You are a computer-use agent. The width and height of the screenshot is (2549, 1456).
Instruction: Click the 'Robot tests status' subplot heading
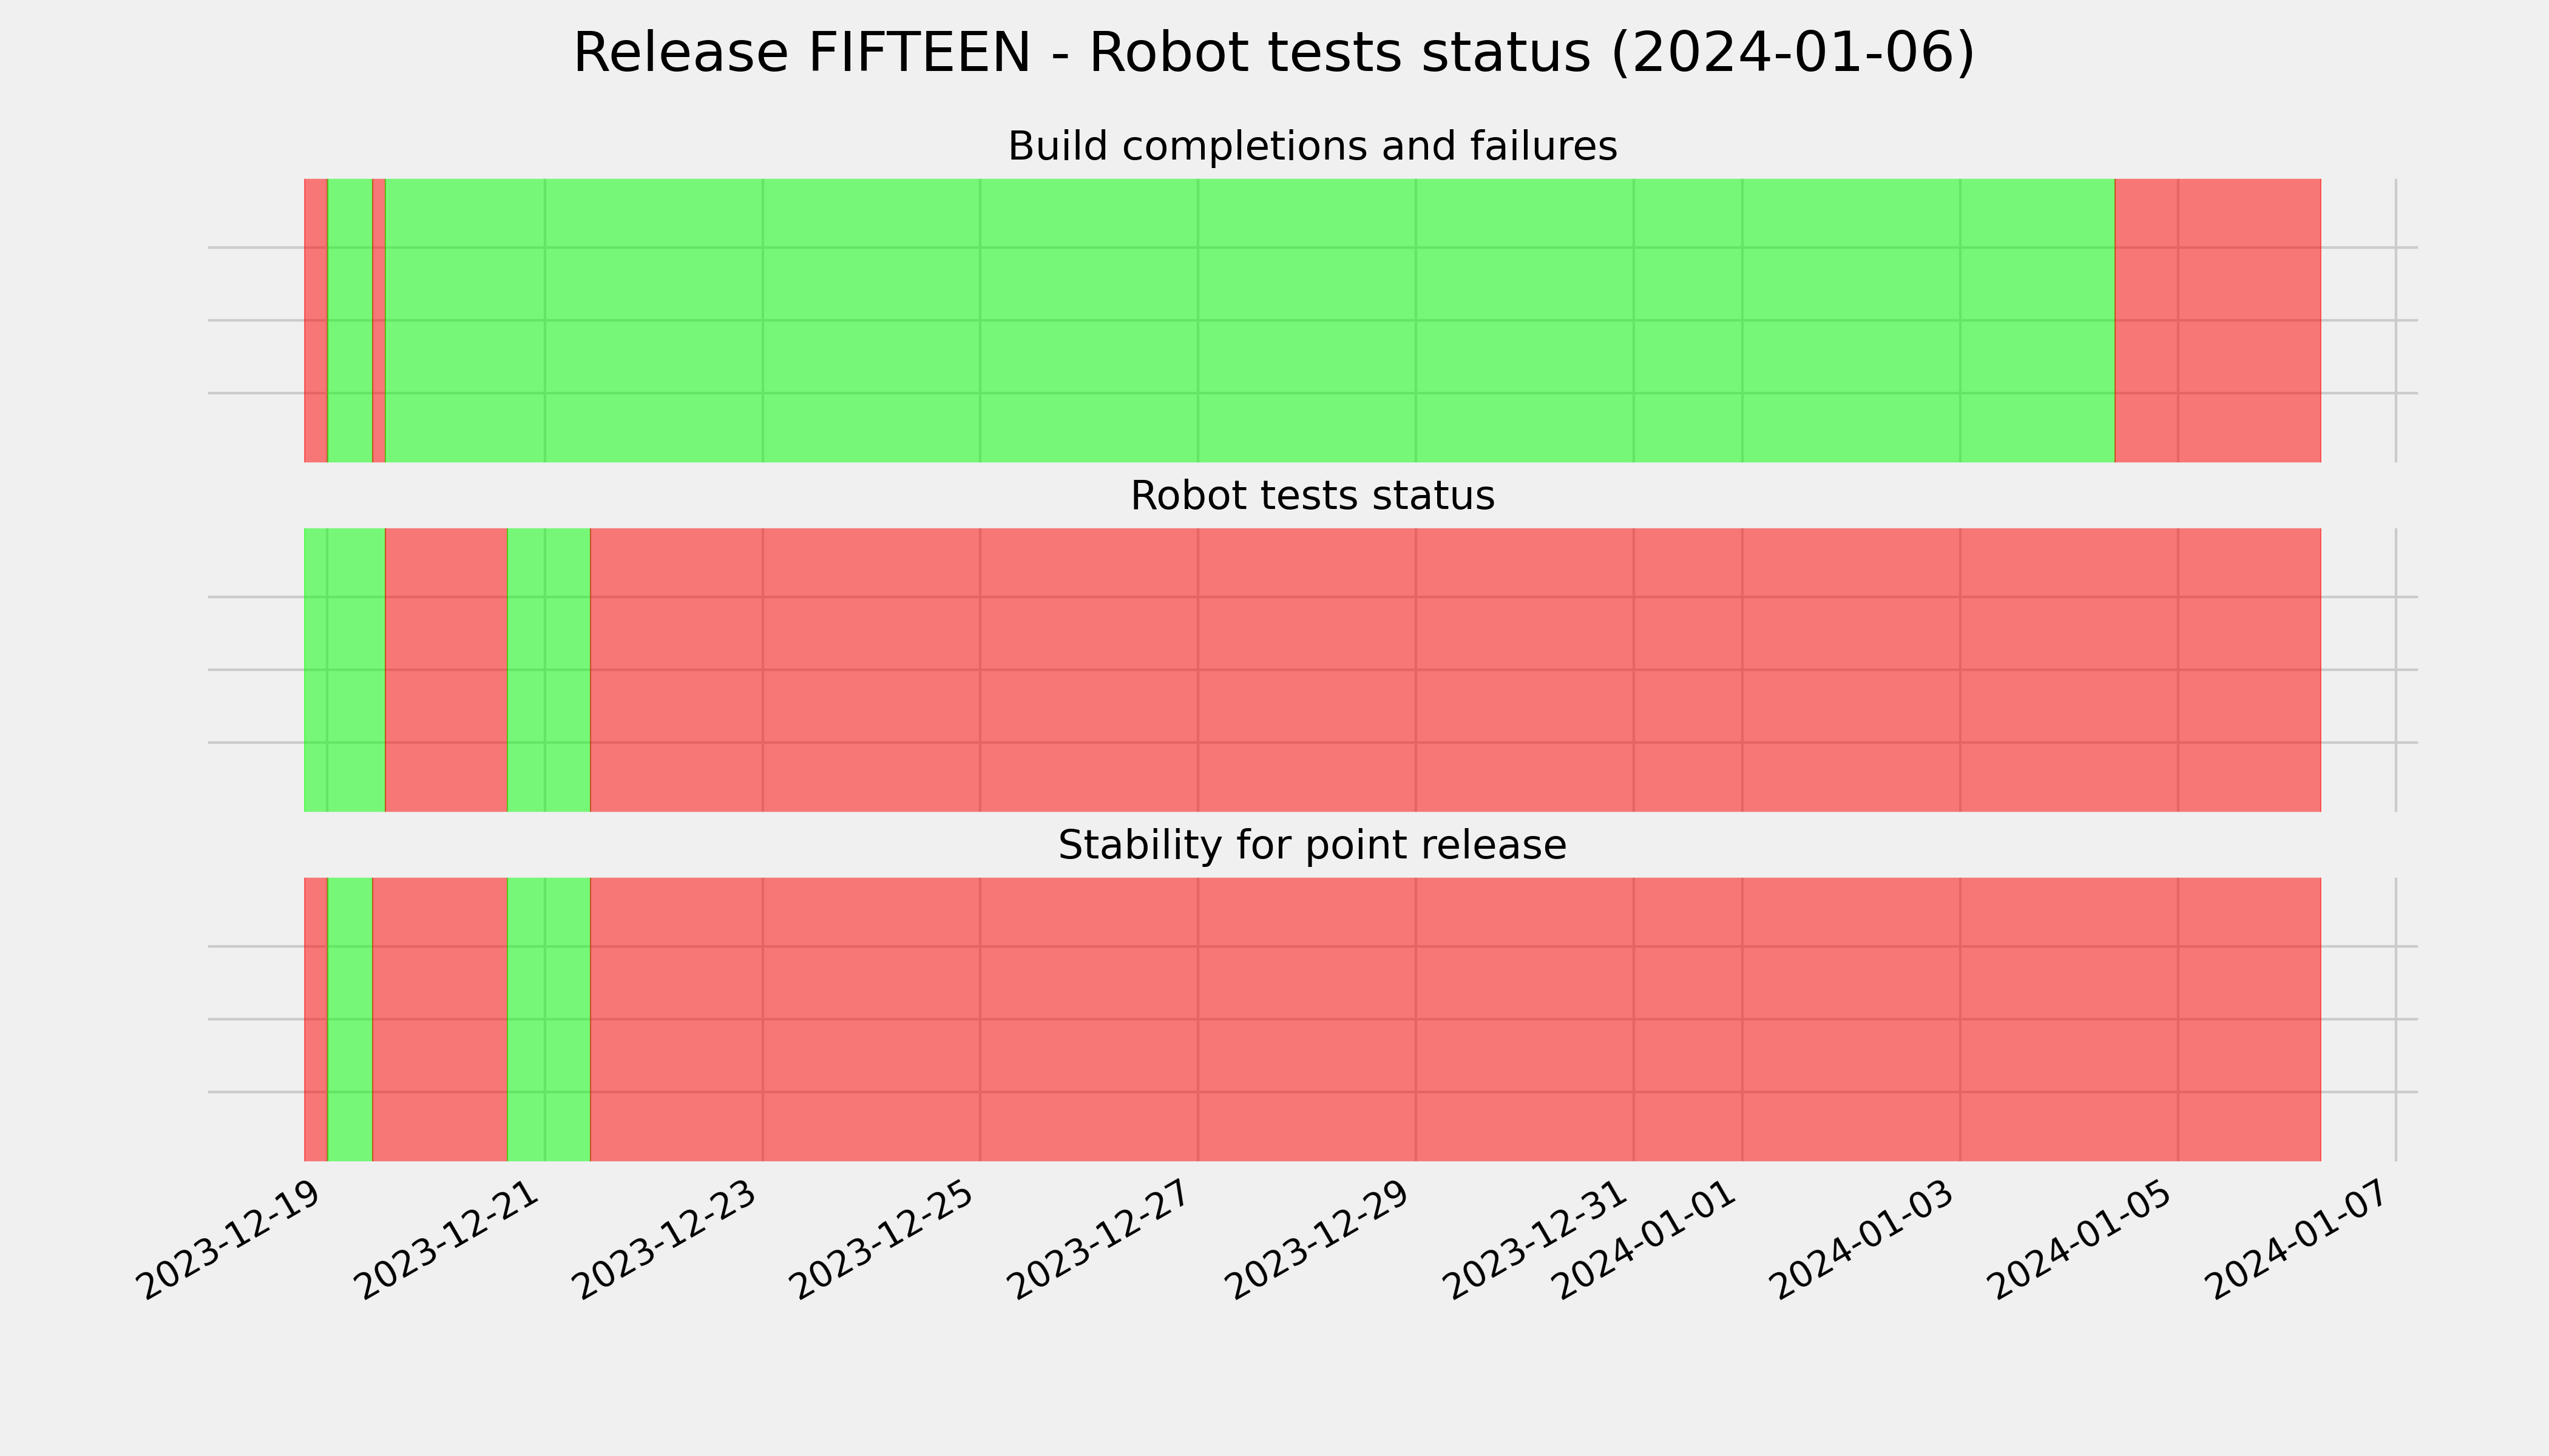pyautogui.click(x=1312, y=495)
